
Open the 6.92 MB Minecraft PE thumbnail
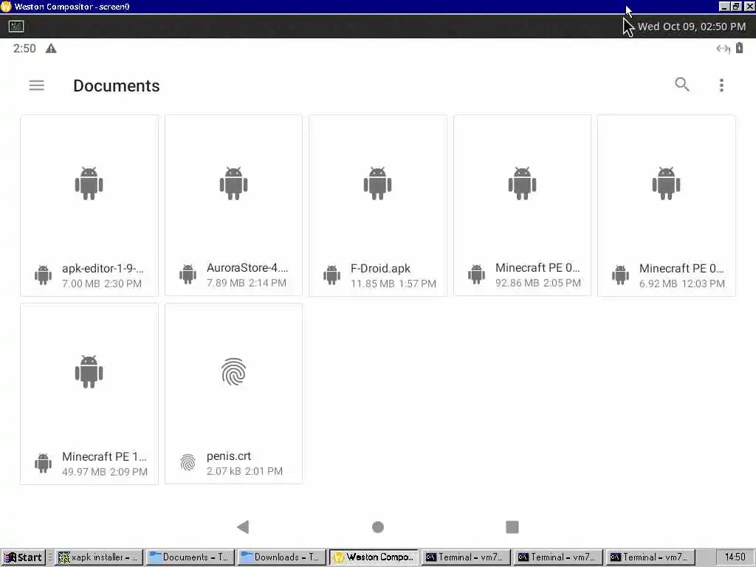point(667,183)
